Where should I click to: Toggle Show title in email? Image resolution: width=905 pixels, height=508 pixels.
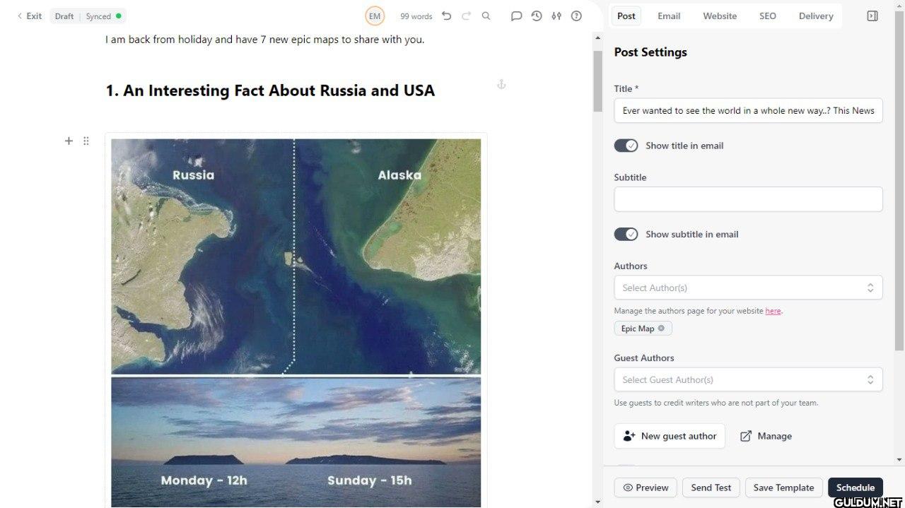pos(626,146)
